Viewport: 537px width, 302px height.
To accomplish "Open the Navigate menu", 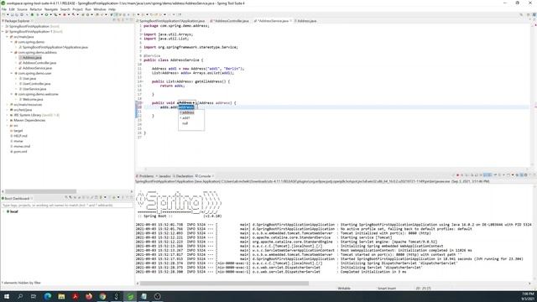I will click(51, 9).
